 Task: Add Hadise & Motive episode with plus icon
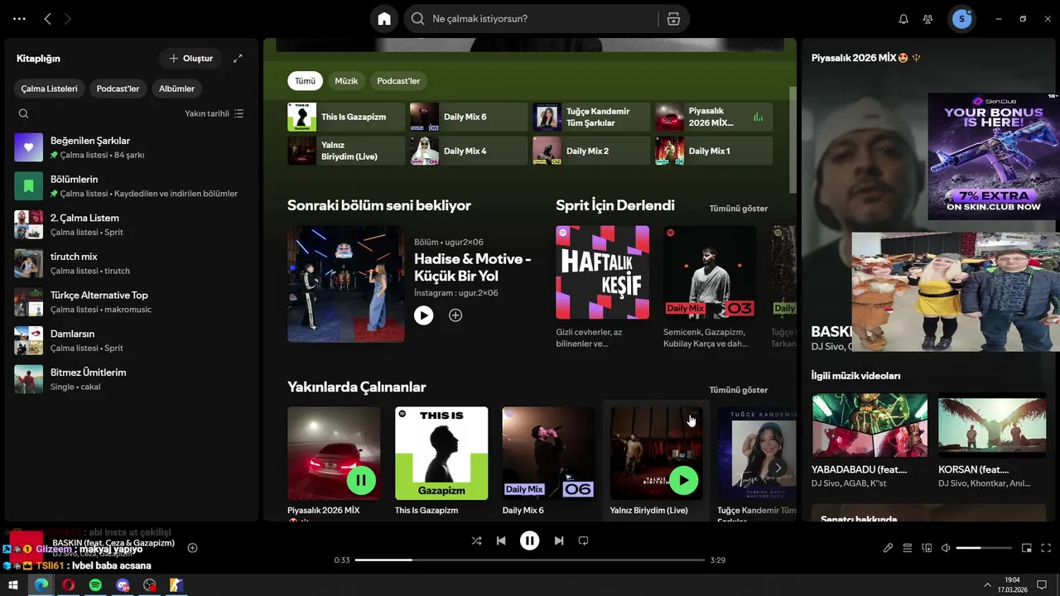tap(455, 315)
